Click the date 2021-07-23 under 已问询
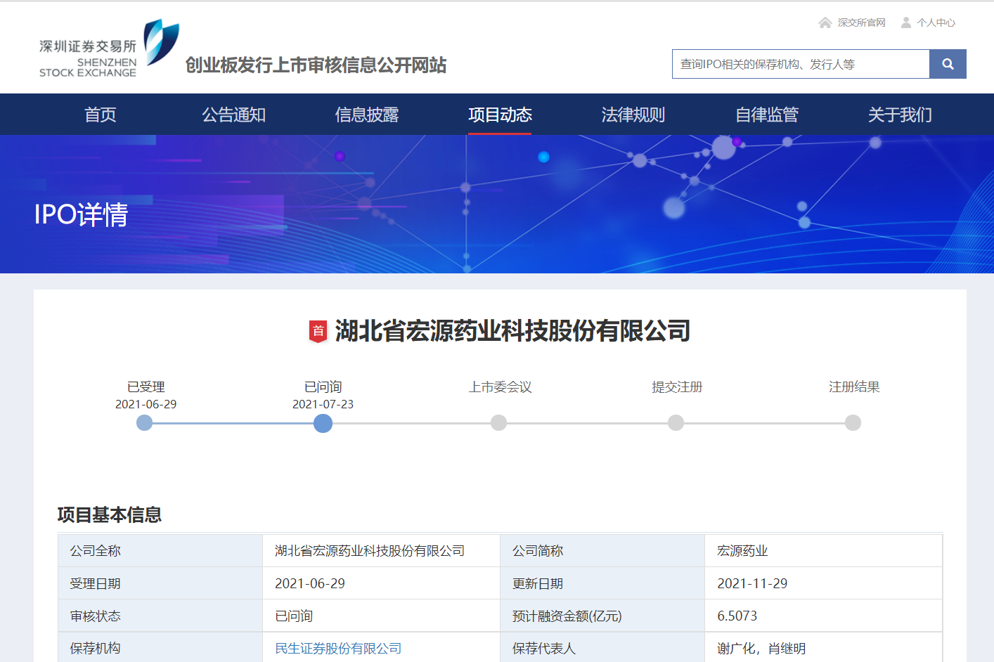 click(323, 404)
